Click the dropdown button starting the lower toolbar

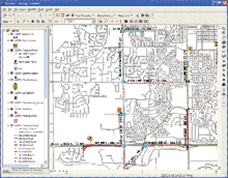tap(8, 21)
